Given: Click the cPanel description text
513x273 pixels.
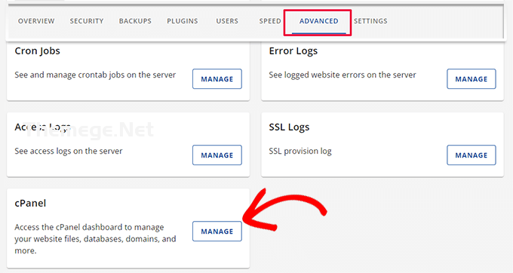Looking at the screenshot, I should 95,238.
